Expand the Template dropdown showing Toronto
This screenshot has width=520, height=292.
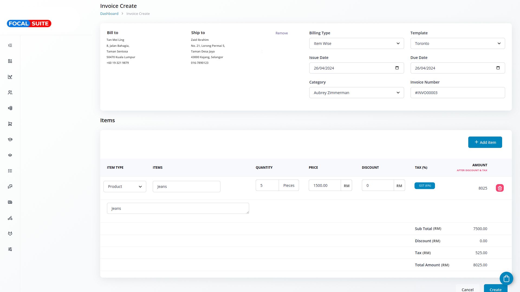point(457,44)
